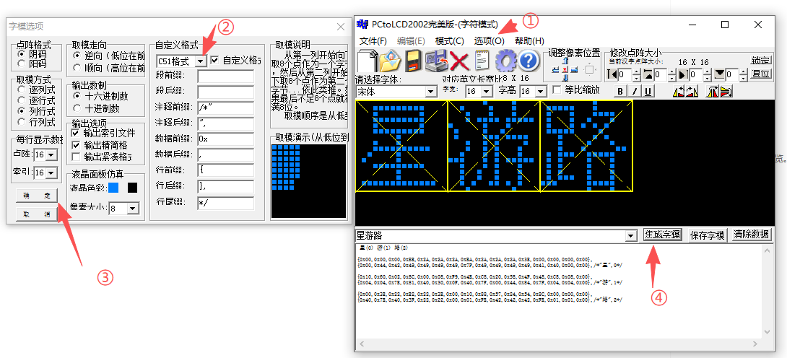
Task: Enable the 等比缩放 checkbox
Action: tap(557, 91)
